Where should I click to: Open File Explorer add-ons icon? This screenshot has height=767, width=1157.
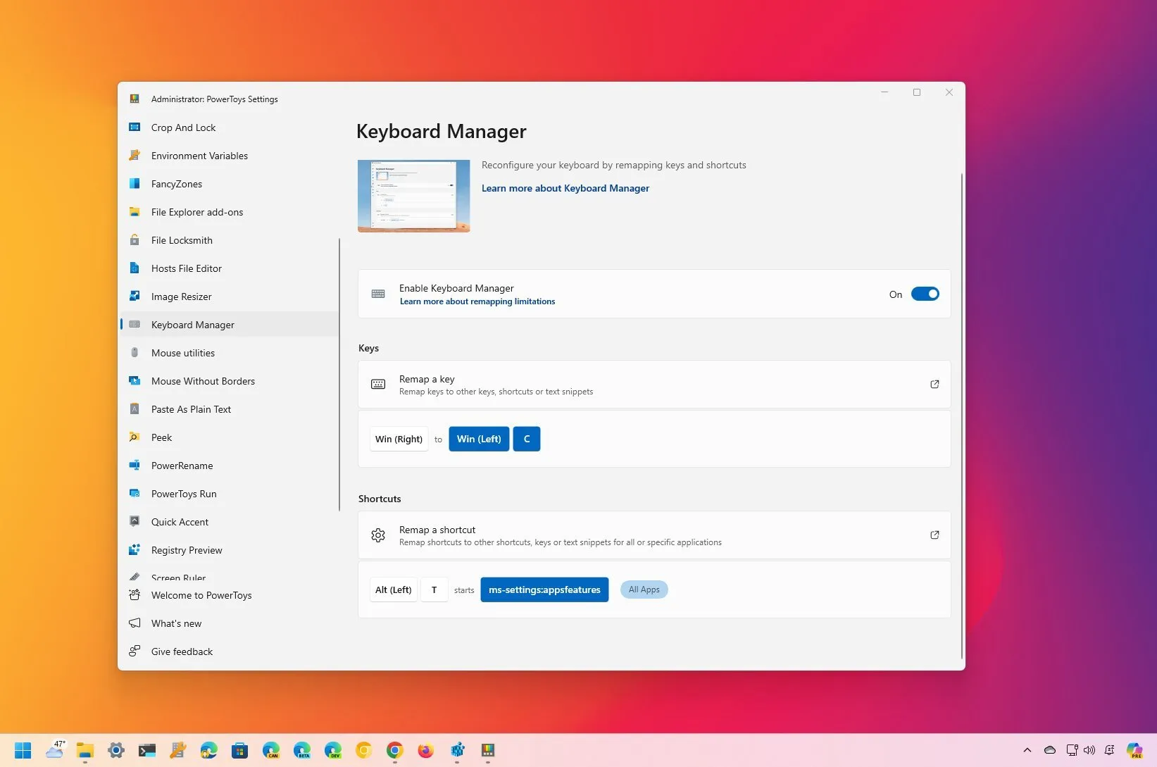(135, 212)
